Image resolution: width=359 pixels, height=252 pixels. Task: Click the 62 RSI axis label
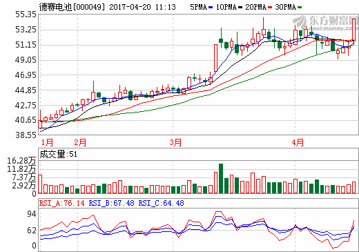pos(32,231)
